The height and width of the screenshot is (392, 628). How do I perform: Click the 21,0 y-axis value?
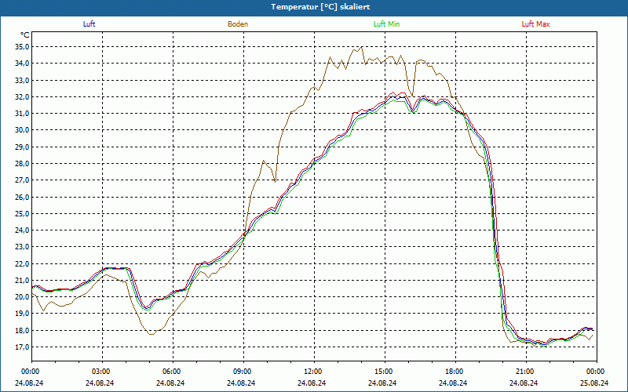pos(23,280)
